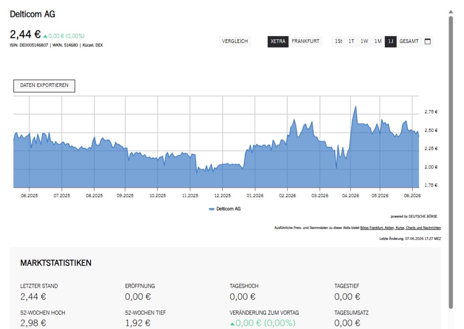
Task: Click the 03.2026 x-axis label
Action: 320,196
